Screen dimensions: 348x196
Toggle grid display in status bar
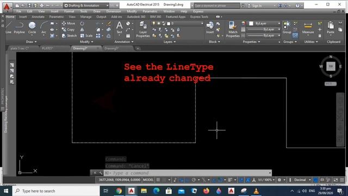158,180
